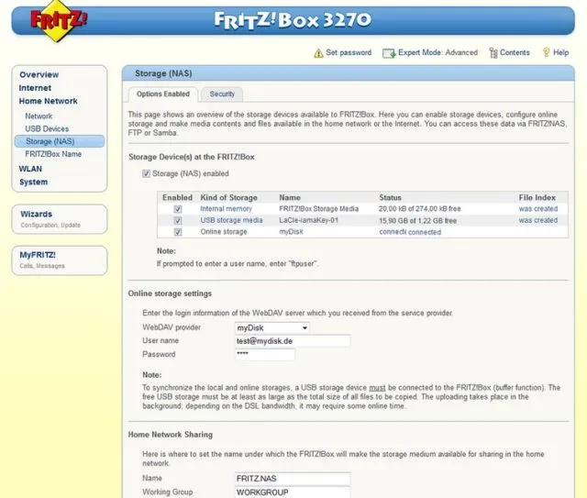
Task: Open Set password link
Action: pos(349,52)
